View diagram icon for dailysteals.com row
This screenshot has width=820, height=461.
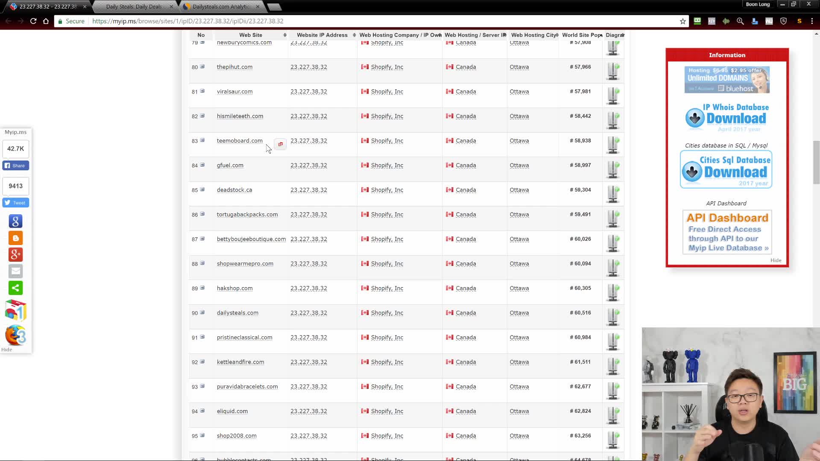pyautogui.click(x=613, y=317)
